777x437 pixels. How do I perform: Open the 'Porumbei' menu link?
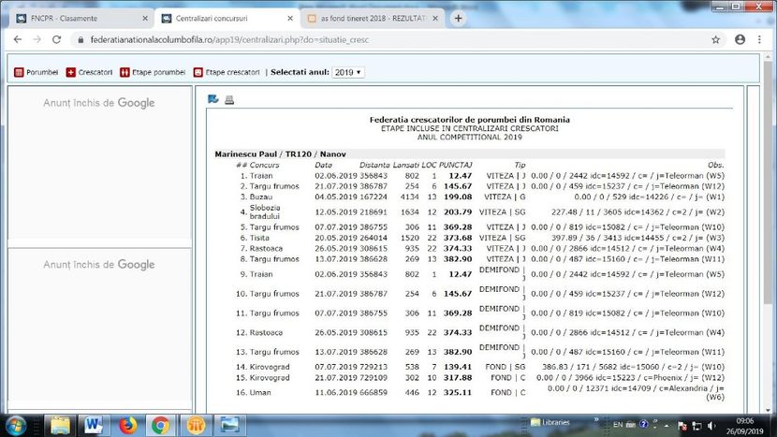pos(36,72)
